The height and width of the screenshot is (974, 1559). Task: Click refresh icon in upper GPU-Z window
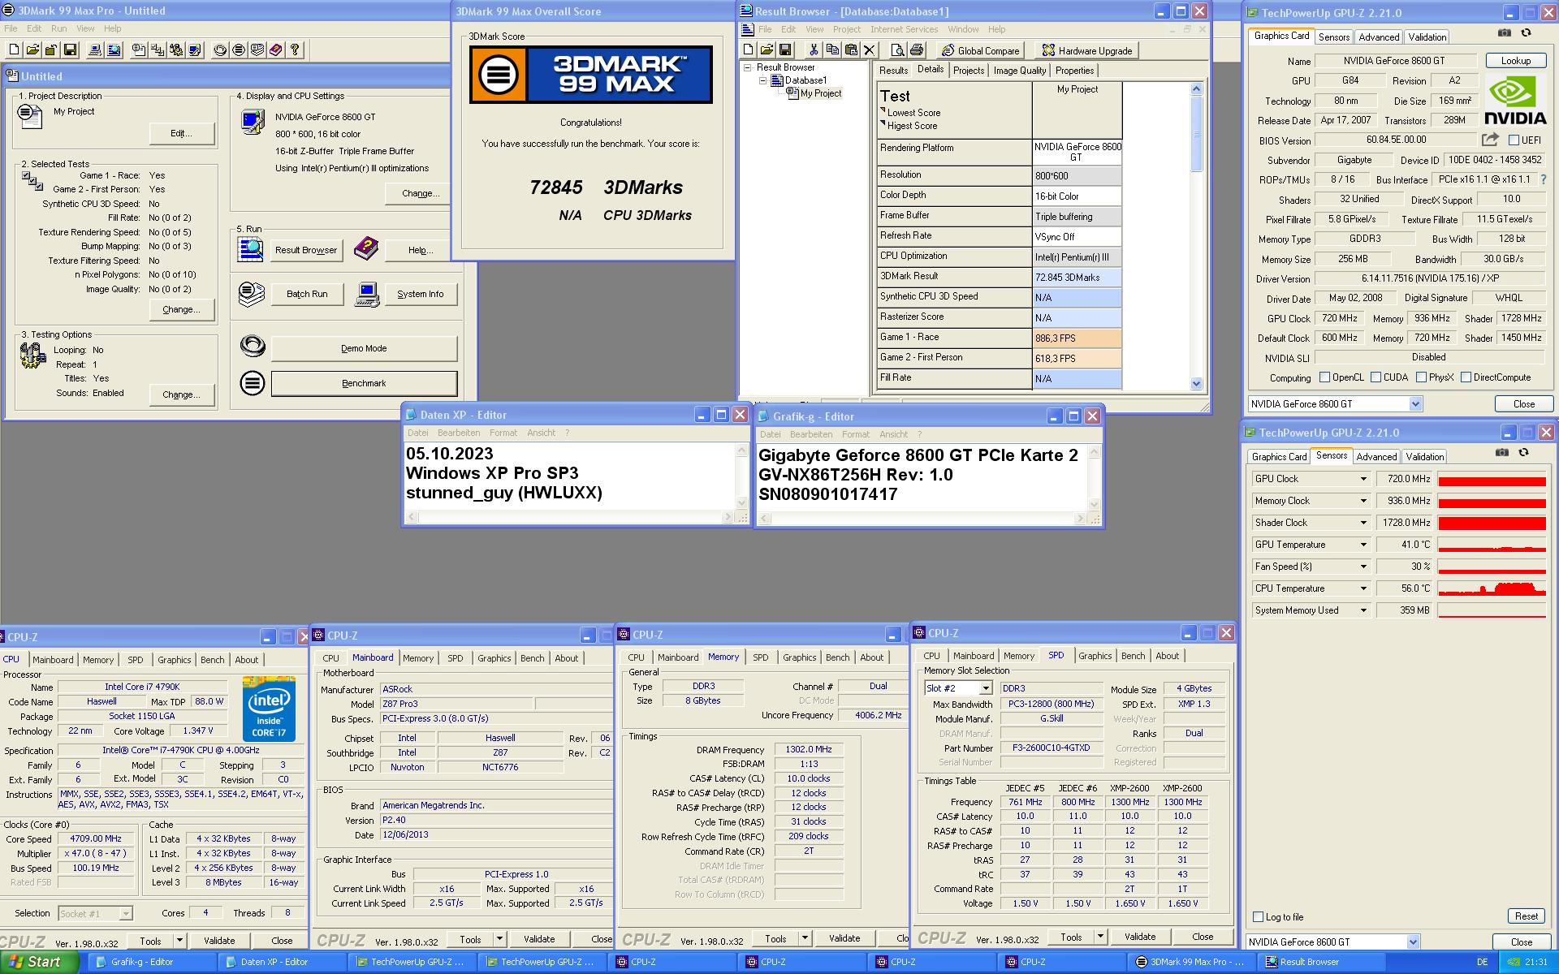(1527, 33)
